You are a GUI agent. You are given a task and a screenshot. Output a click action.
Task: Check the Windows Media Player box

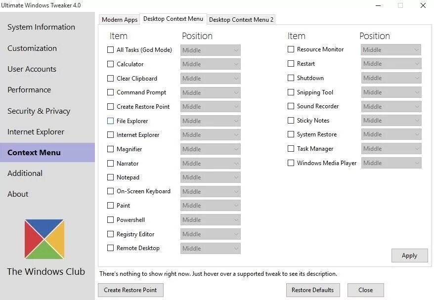(x=291, y=163)
